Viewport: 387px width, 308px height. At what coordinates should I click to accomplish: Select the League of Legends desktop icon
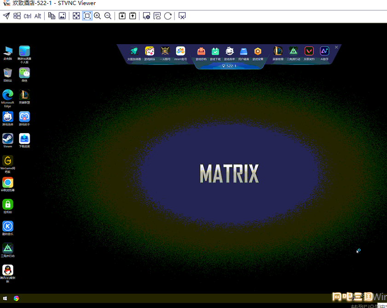[x=24, y=97]
